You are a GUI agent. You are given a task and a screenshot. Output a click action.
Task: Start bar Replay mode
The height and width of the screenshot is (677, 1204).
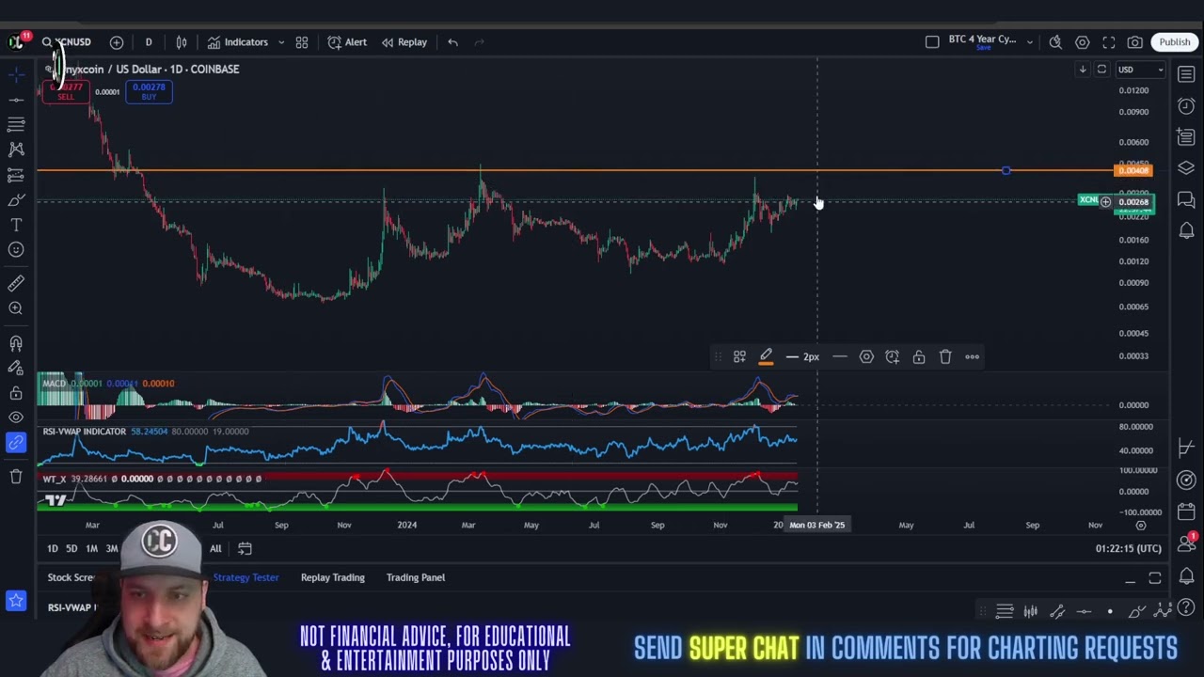tap(404, 42)
